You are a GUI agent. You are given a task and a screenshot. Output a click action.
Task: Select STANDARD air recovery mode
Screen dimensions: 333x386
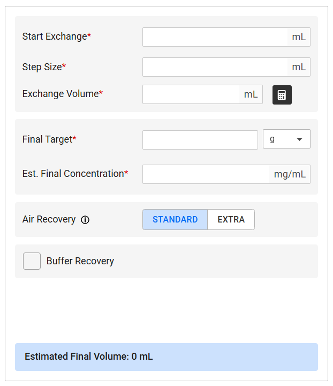[175, 219]
